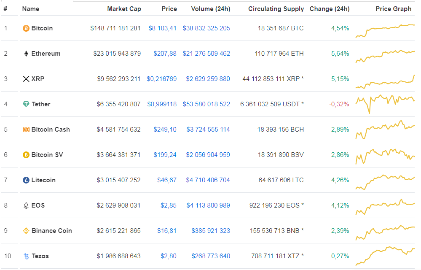The height and width of the screenshot is (270, 421).
Task: Click the EOS logo icon
Action: 26,205
